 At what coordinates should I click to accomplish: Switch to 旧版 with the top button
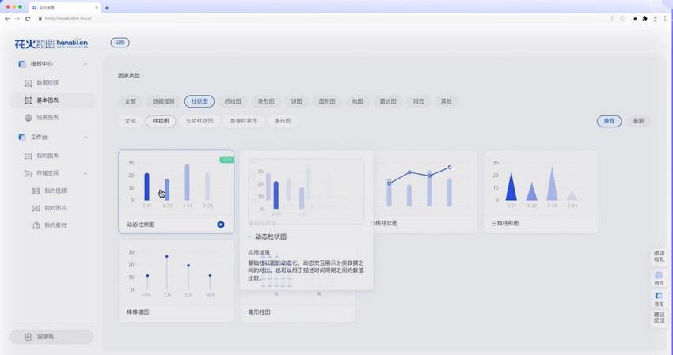[120, 43]
